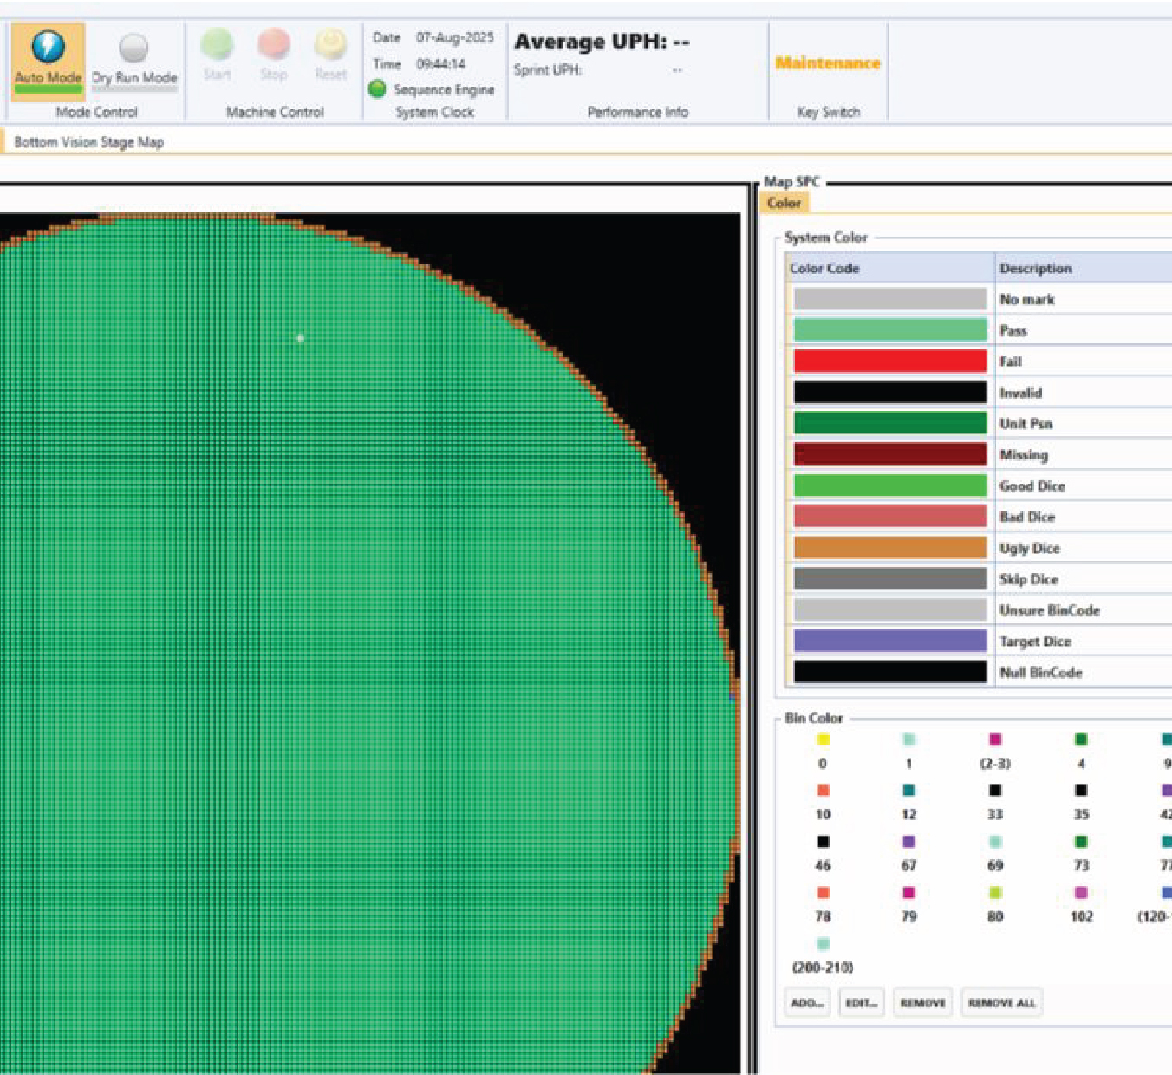Toggle the Maintenance key switch
This screenshot has width=1172, height=1075.
(827, 63)
